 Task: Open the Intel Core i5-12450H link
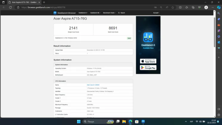point(93,85)
